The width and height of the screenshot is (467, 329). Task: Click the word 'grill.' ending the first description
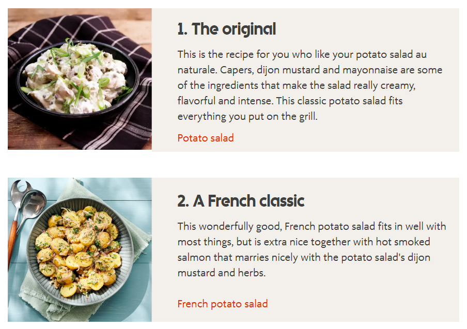[x=308, y=116]
